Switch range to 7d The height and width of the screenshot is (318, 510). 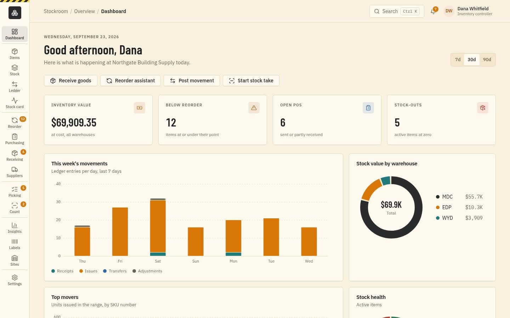pyautogui.click(x=458, y=60)
